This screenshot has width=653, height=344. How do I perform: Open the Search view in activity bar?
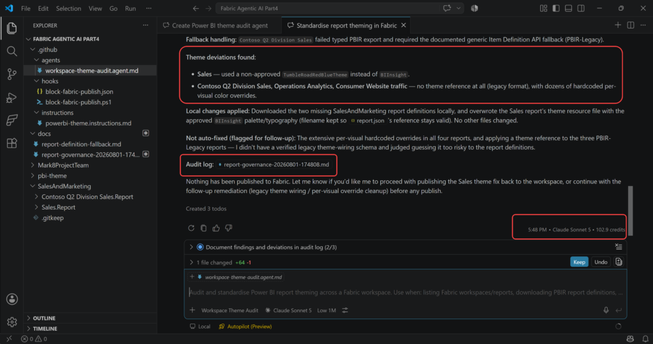pyautogui.click(x=11, y=51)
